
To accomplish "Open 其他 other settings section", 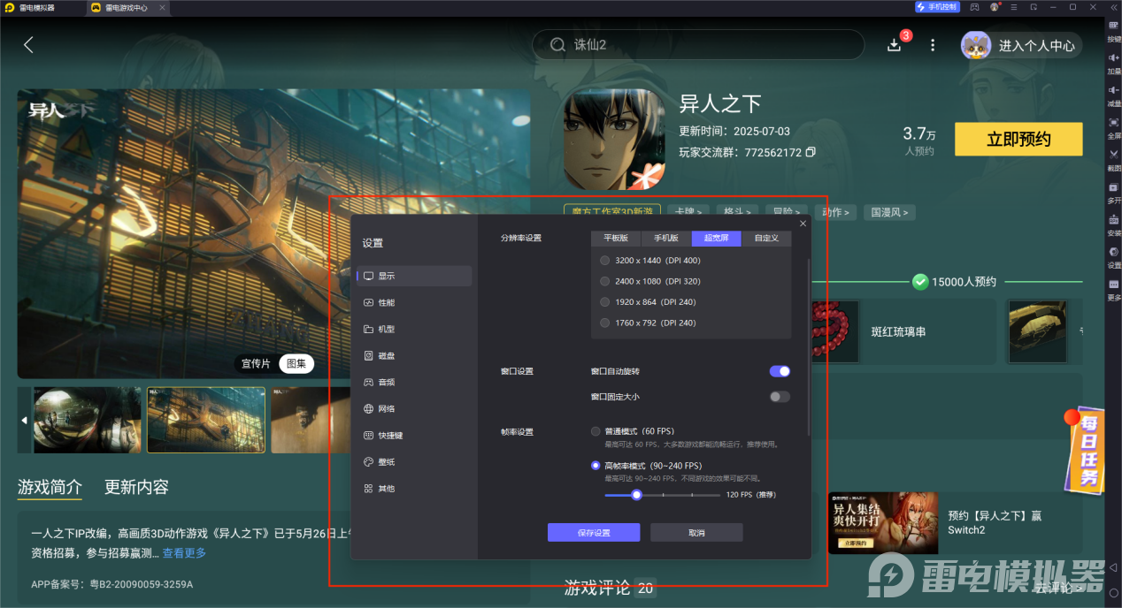I will click(x=414, y=488).
